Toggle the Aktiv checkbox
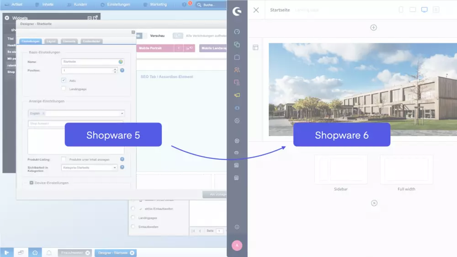The height and width of the screenshot is (257, 457). tap(64, 80)
